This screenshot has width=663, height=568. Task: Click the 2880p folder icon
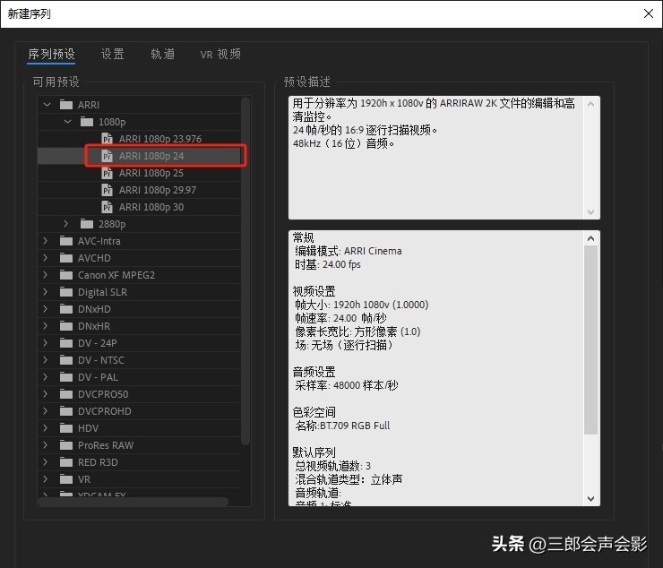pyautogui.click(x=87, y=224)
